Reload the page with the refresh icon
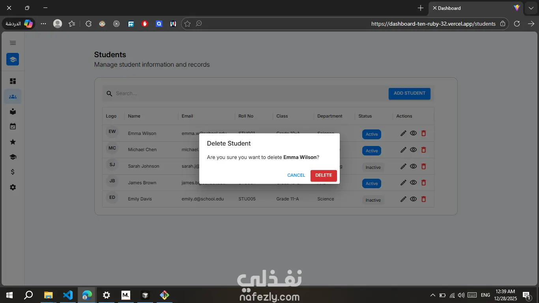 pyautogui.click(x=517, y=24)
